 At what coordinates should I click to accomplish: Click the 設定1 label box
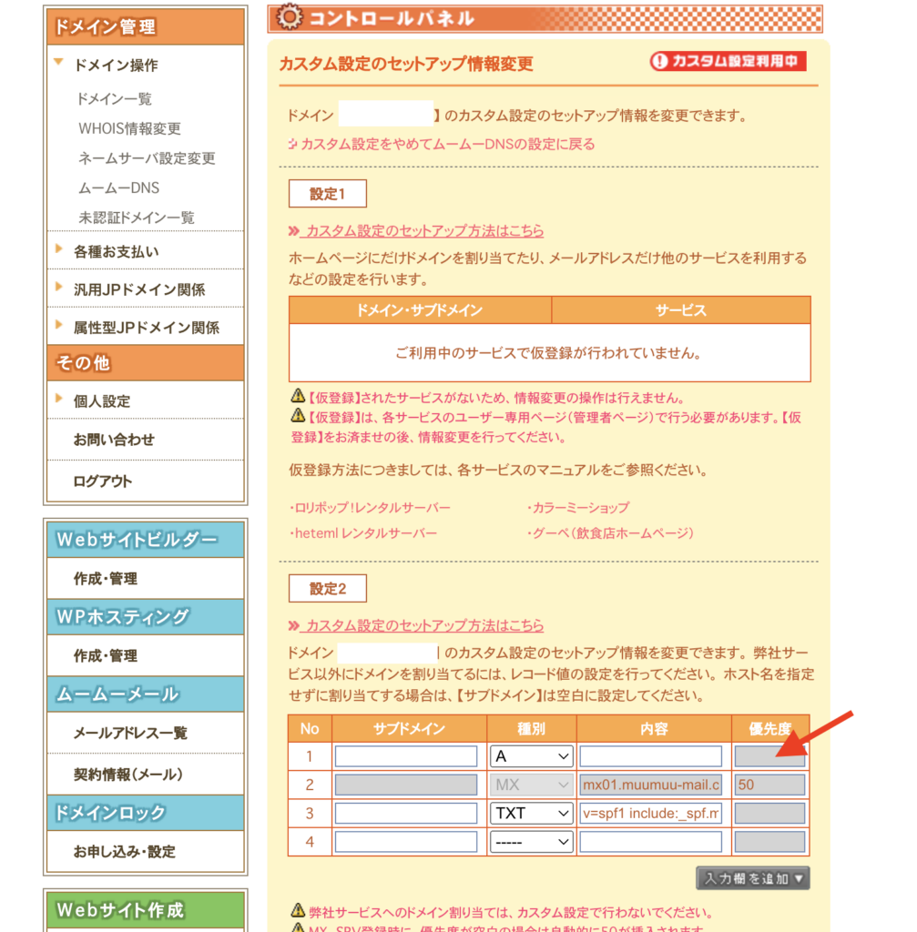click(328, 194)
